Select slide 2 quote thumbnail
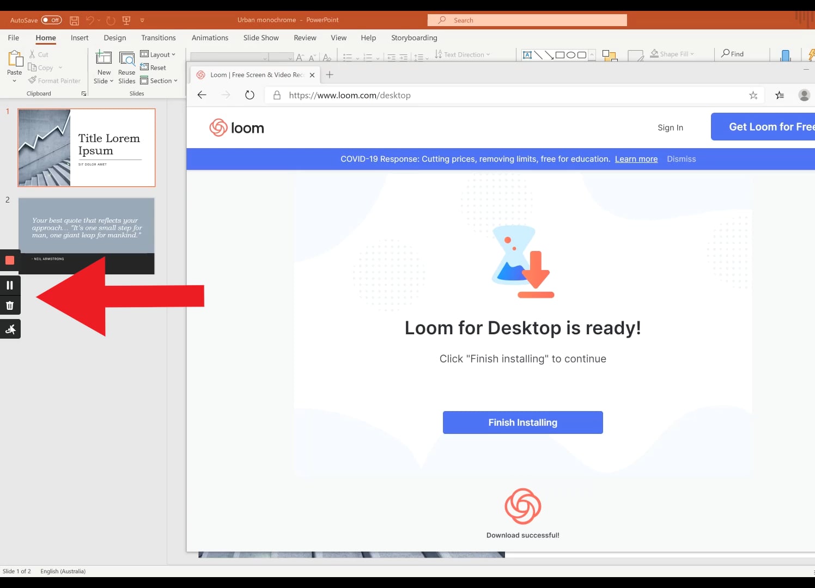The height and width of the screenshot is (588, 815). 87,236
